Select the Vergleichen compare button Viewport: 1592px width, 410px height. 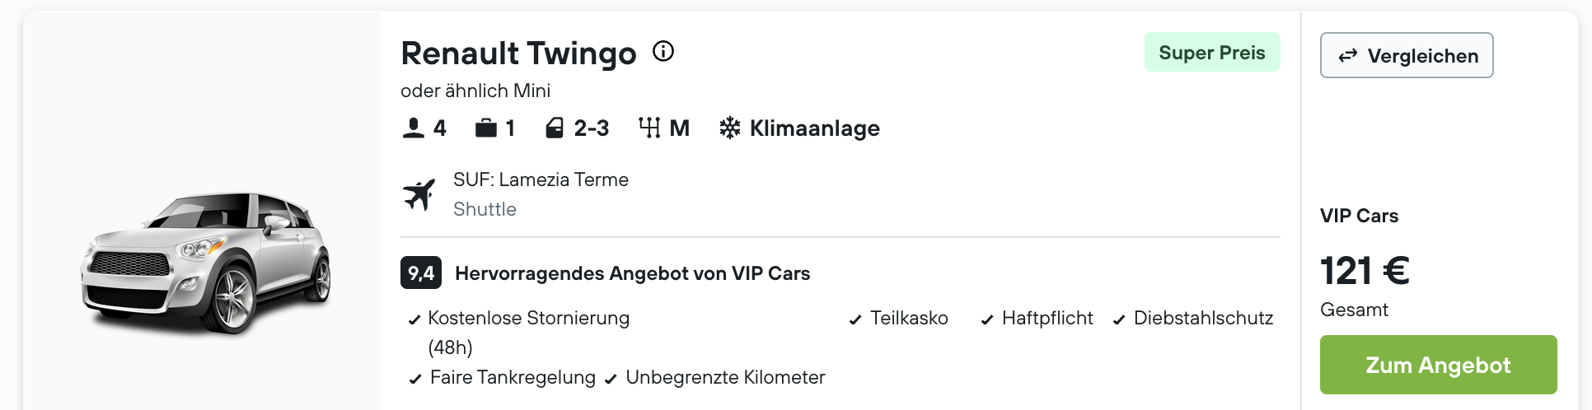coord(1407,55)
